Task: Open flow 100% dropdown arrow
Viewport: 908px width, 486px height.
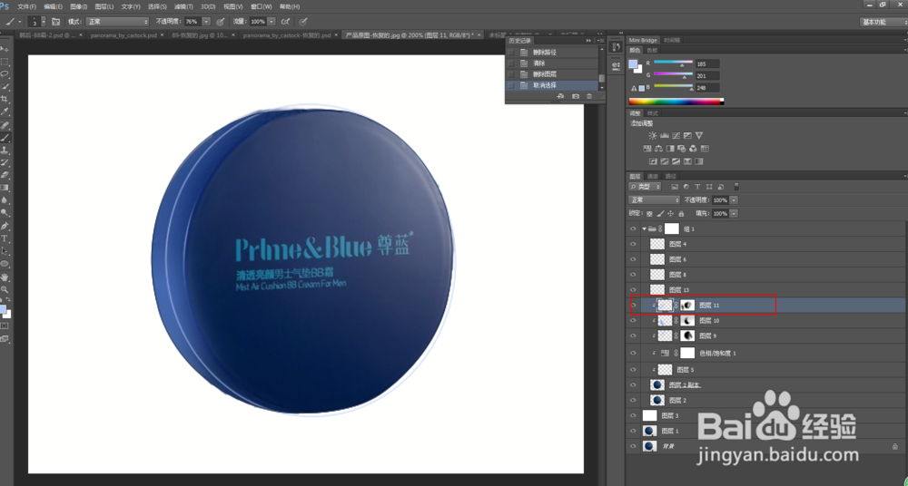Action: pos(271,22)
